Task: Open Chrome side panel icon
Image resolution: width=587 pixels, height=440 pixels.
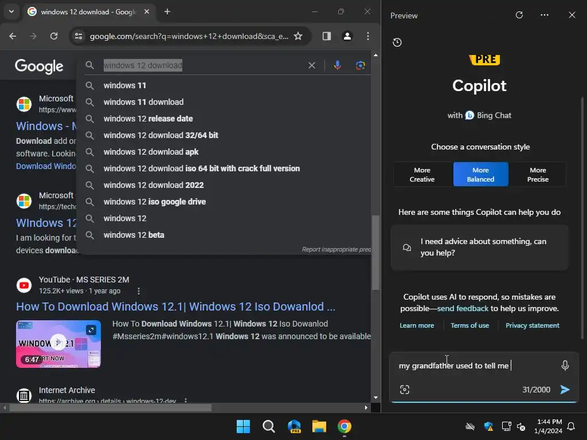Action: (x=326, y=36)
